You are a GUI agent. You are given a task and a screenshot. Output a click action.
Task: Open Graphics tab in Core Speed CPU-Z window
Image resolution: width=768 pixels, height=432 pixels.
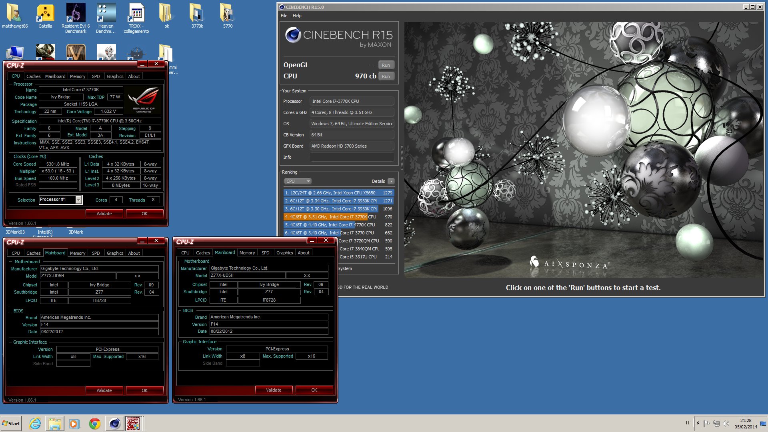(x=115, y=76)
